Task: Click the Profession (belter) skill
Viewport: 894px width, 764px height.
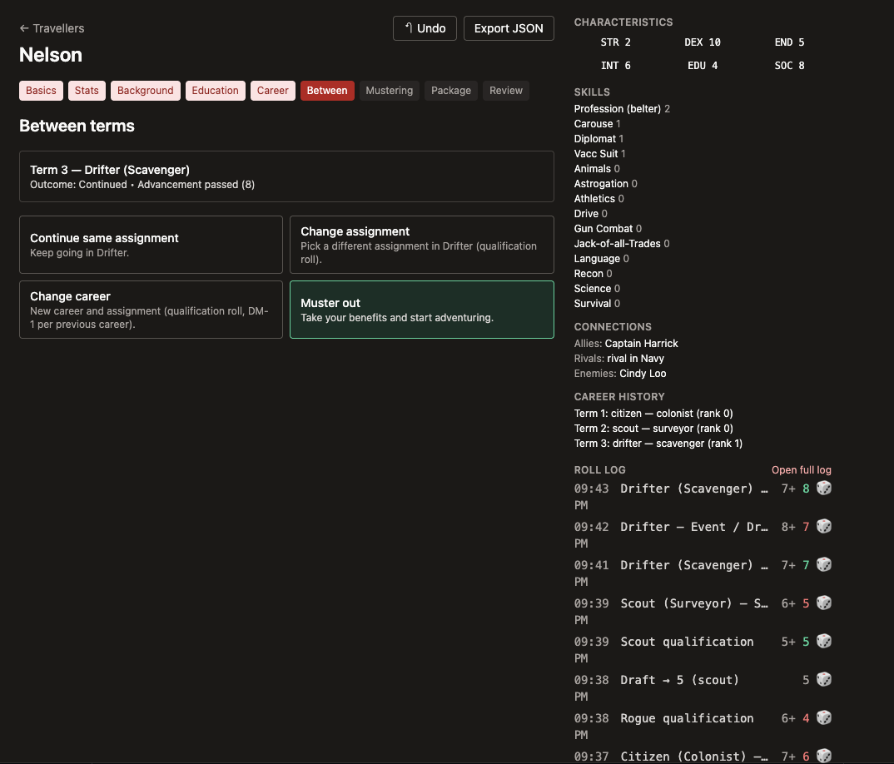Action: 622,108
